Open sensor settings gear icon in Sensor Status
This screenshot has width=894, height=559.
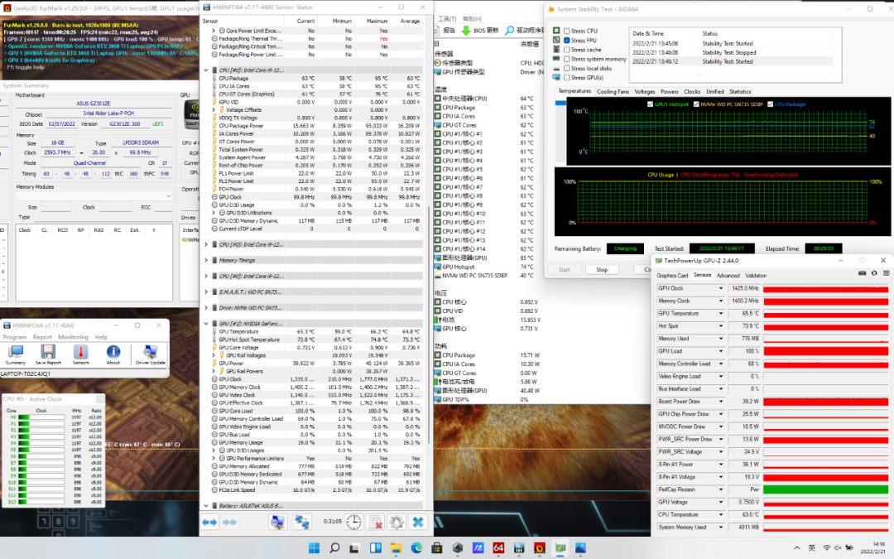tap(397, 522)
